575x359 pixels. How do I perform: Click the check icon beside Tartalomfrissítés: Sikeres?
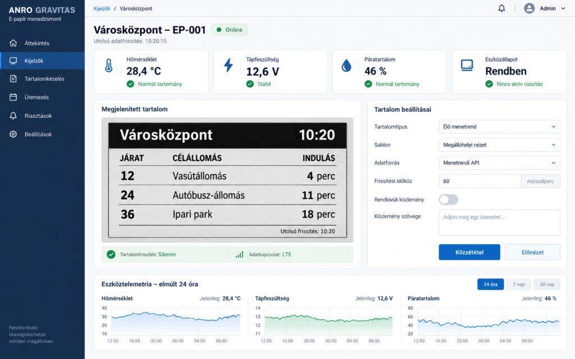111,254
